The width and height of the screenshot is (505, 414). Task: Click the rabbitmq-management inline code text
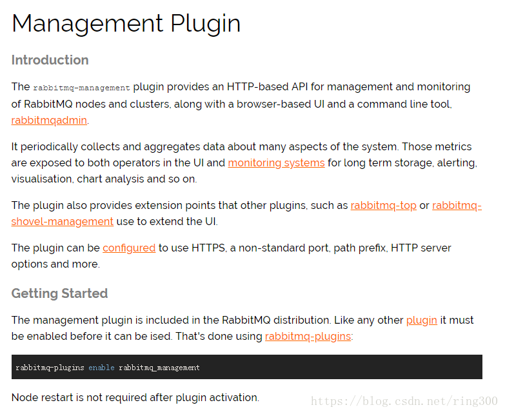tap(81, 88)
